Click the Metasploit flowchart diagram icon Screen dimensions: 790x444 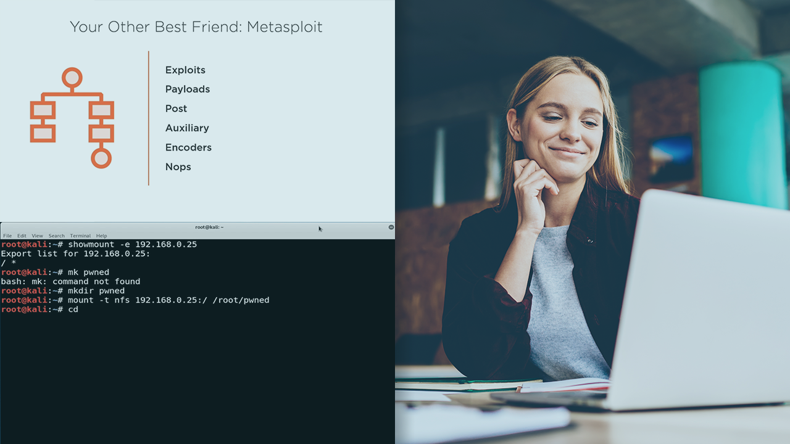click(72, 118)
